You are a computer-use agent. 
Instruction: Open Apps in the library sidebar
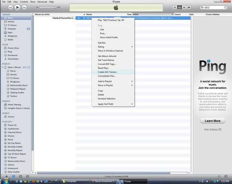point(10,32)
